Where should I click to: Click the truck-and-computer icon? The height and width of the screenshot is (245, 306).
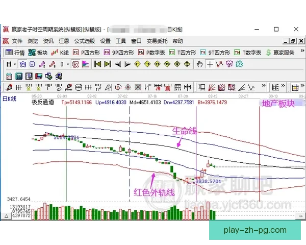coord(59,76)
